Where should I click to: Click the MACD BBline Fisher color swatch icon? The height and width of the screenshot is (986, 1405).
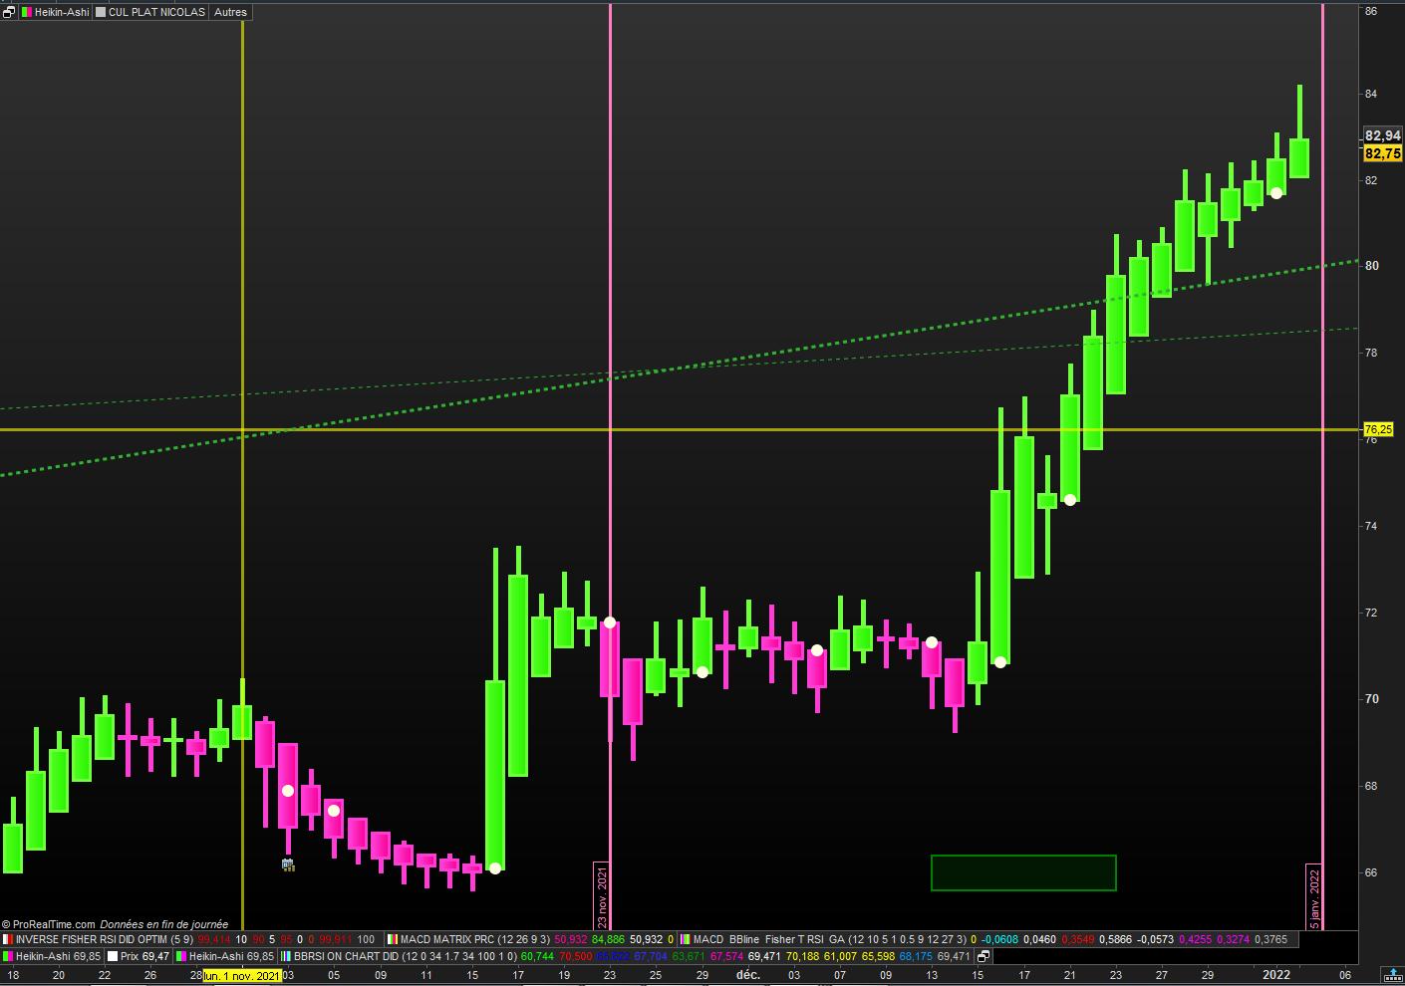click(x=685, y=939)
